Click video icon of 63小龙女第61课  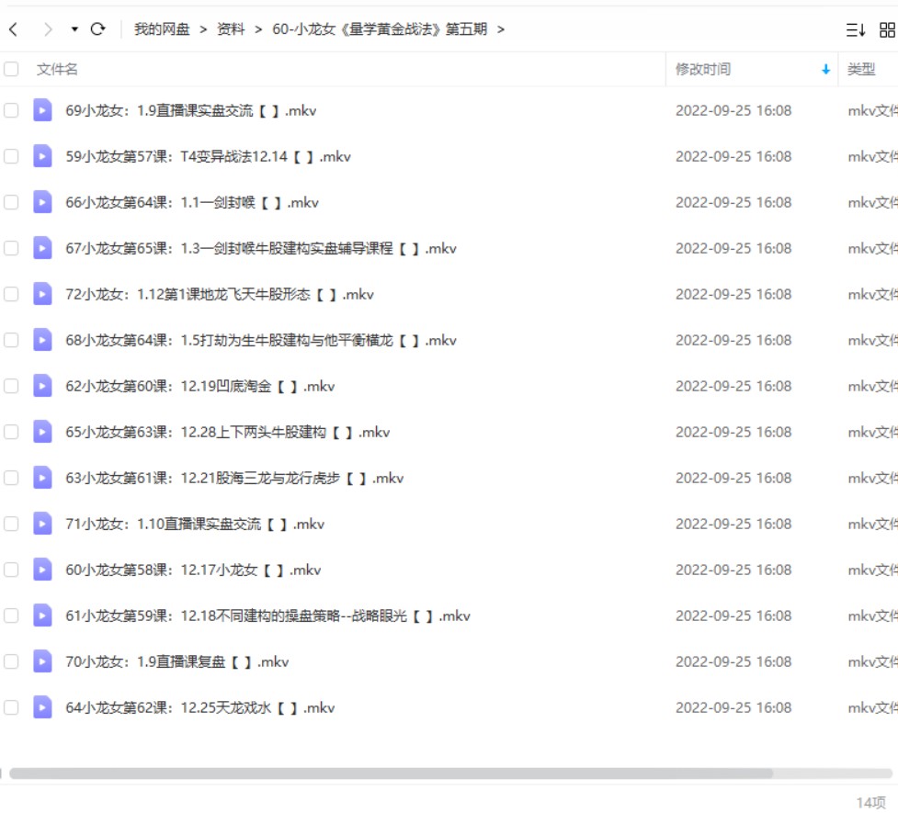[x=42, y=478]
